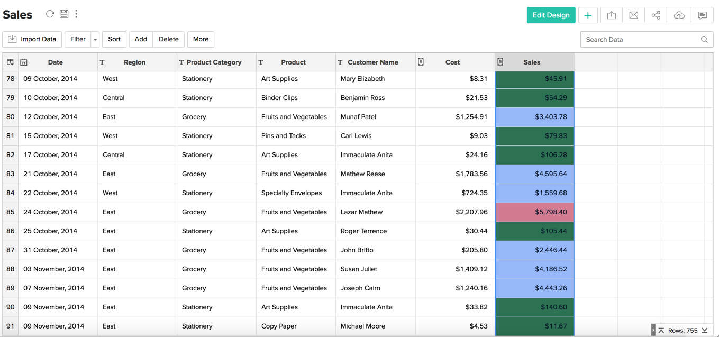Click the currency icon on the Cost column

(x=421, y=62)
